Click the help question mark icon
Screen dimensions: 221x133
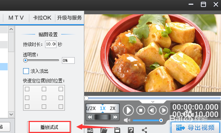[x=130, y=130]
